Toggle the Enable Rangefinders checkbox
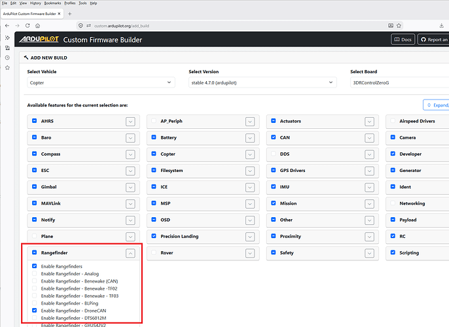Viewport: 449px width, 327px height. (34, 266)
